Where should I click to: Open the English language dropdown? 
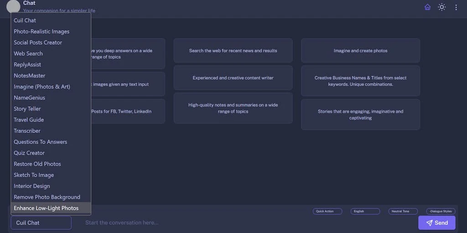(365, 211)
